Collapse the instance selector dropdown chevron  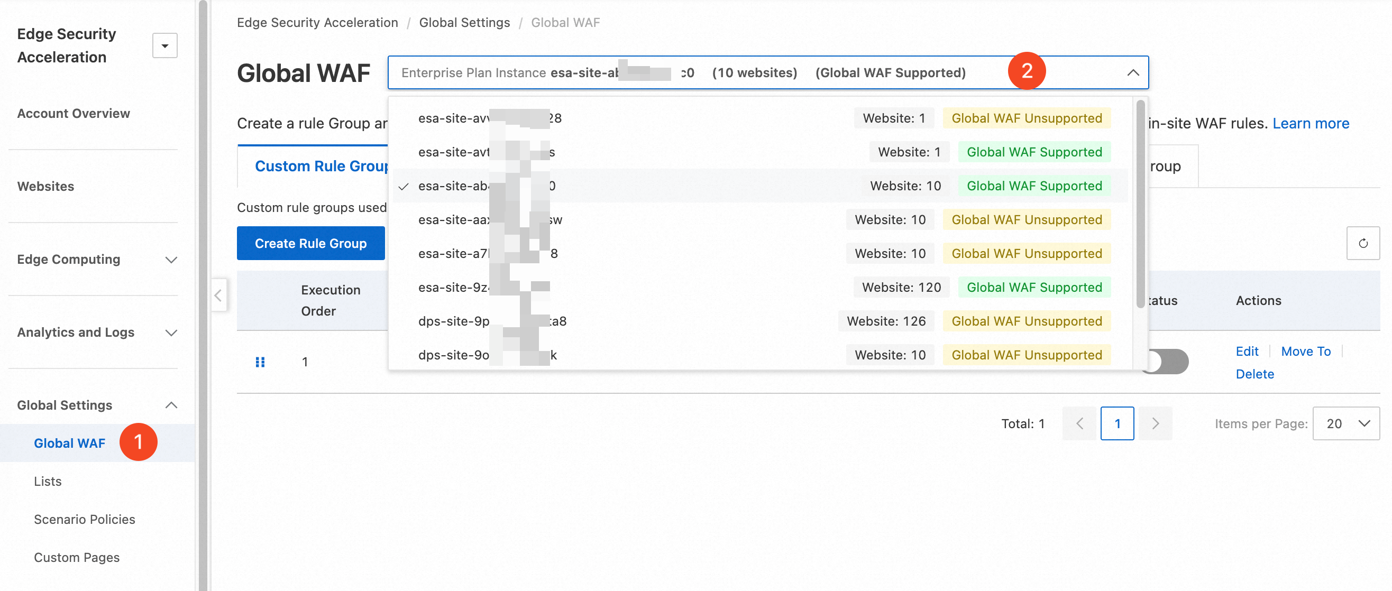[1133, 73]
